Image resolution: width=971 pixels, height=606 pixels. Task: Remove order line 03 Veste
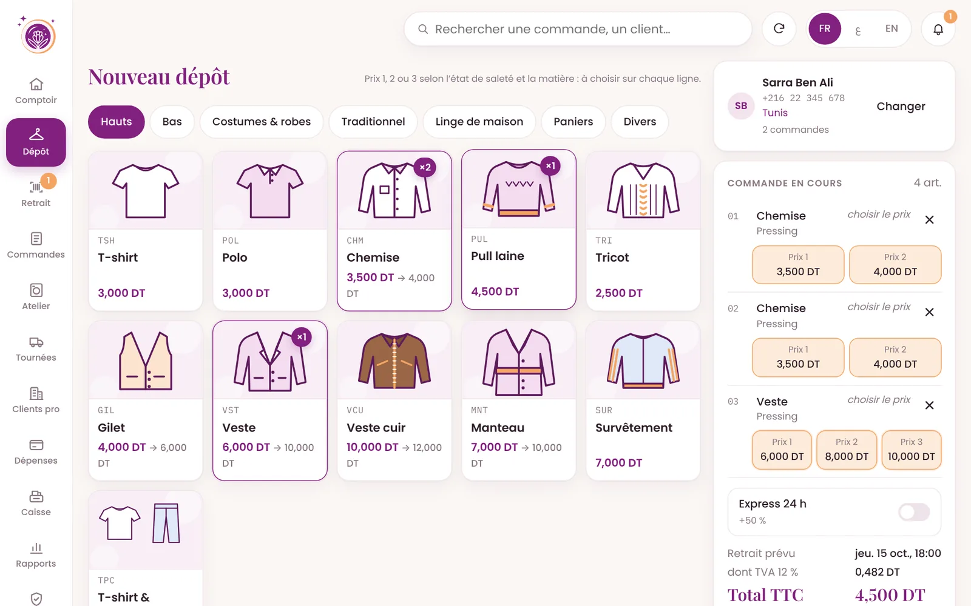929,405
